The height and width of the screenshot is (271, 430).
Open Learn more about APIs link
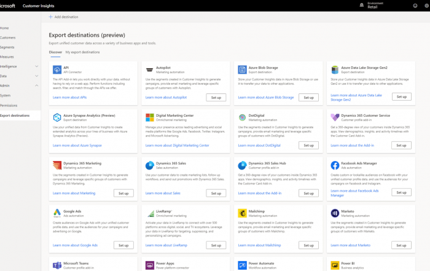[x=69, y=97]
